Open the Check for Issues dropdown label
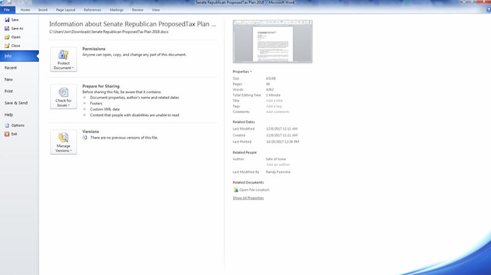The width and height of the screenshot is (491, 275). pos(63,103)
